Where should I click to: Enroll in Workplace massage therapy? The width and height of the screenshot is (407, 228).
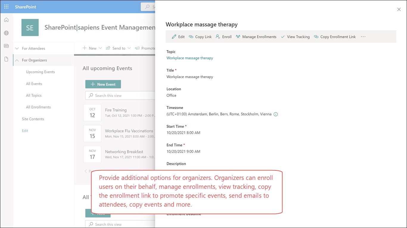click(223, 37)
